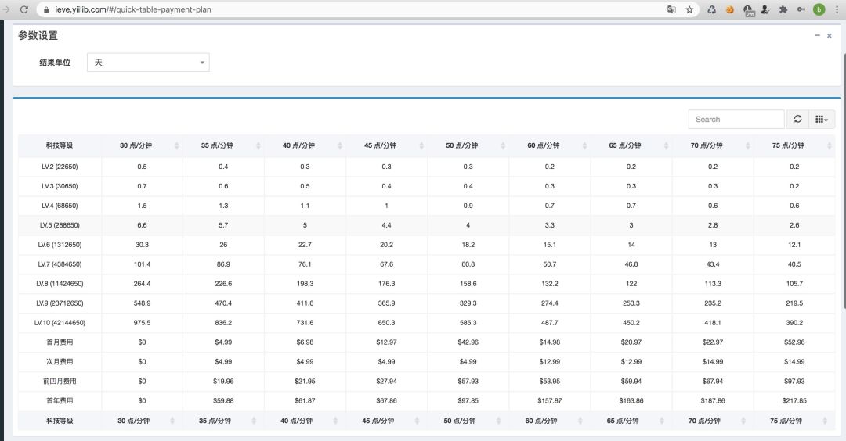Open the green profile avatar 'b'
This screenshot has width=846, height=441.
tap(819, 9)
